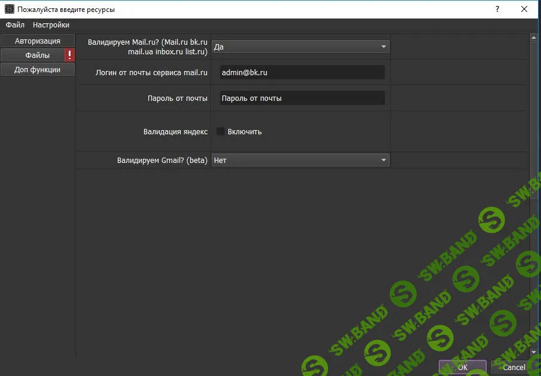
Task: Switch to the Авторизация tab
Action: tap(38, 41)
